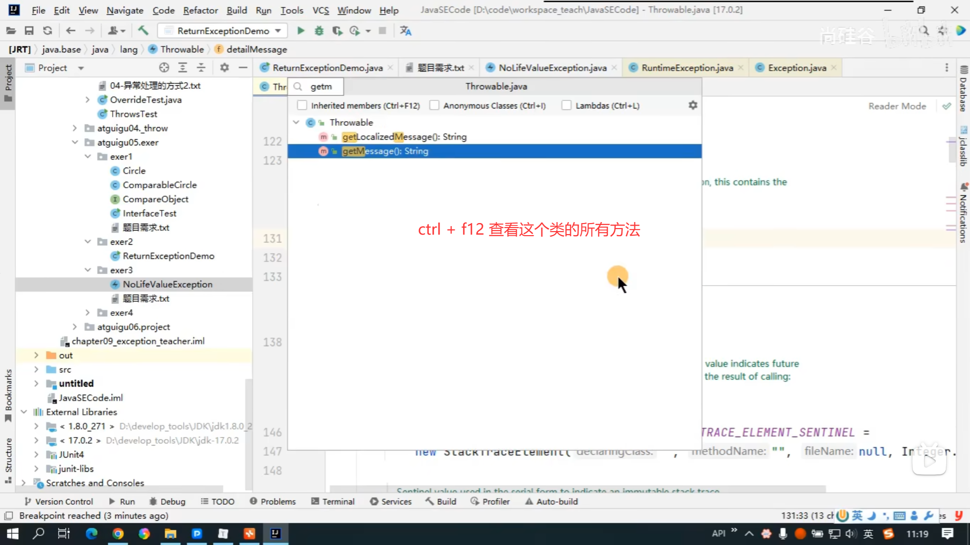Click Reader Mode label
The image size is (970, 545).
pos(897,106)
